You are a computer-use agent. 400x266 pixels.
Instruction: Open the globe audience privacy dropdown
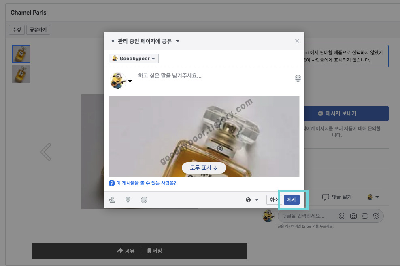click(x=252, y=200)
